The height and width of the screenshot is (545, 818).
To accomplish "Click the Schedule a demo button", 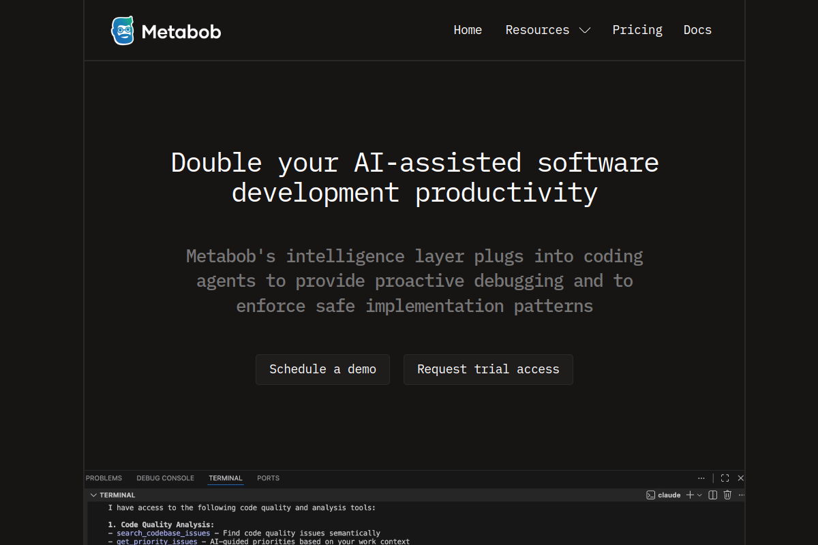I will click(322, 369).
